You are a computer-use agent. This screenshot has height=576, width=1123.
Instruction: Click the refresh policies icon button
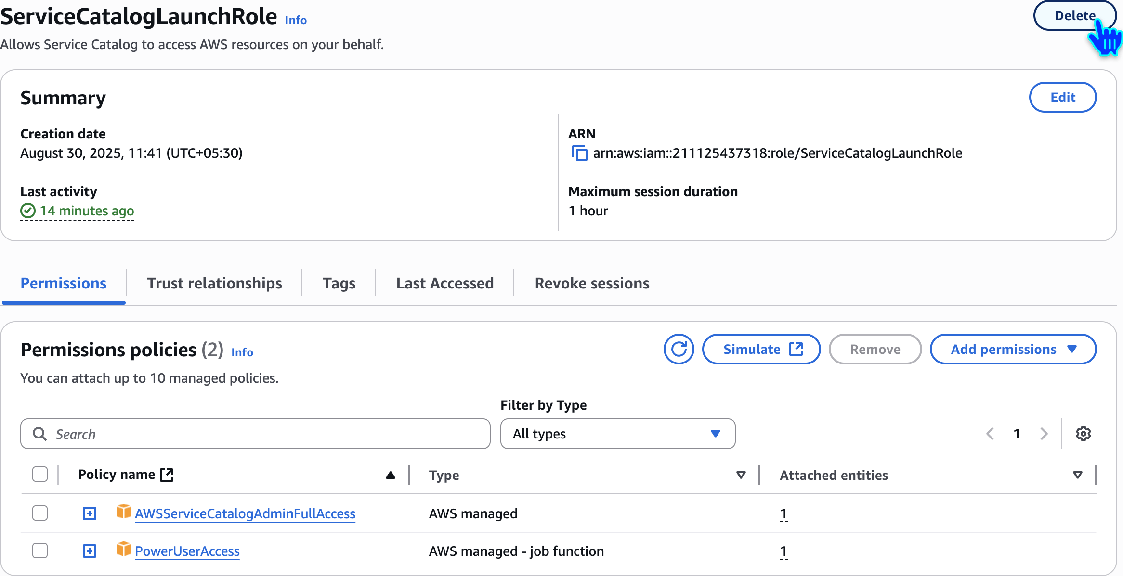[x=679, y=349]
